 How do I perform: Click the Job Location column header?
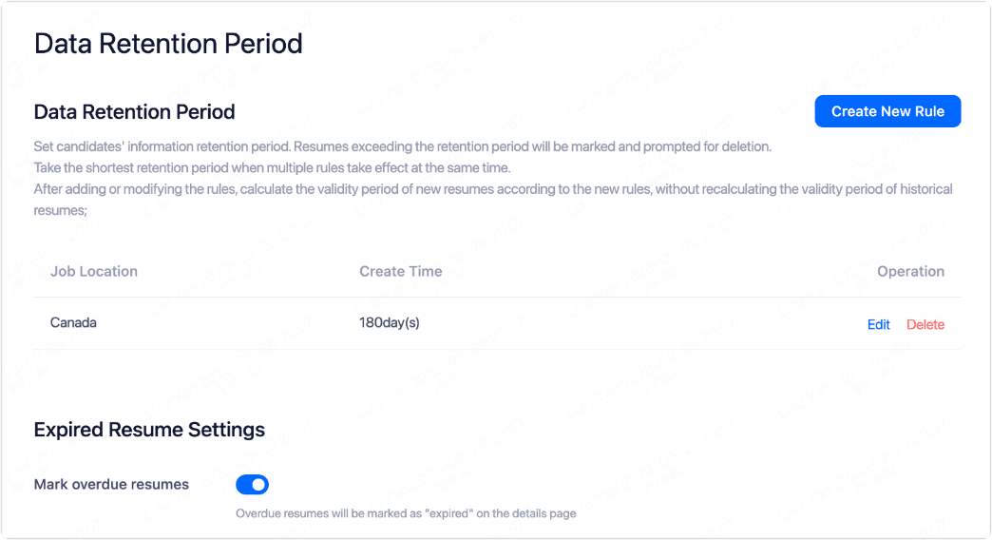(x=94, y=271)
